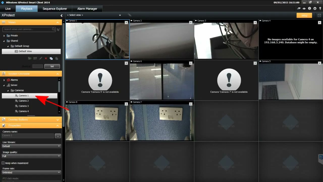Expand the Alarms node triangle

click(4, 80)
